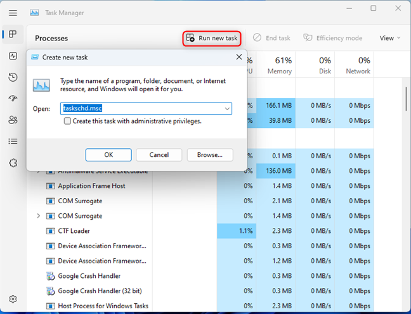Screen dimensions: 411x314
Task: Click the Run new task button
Action: (212, 38)
